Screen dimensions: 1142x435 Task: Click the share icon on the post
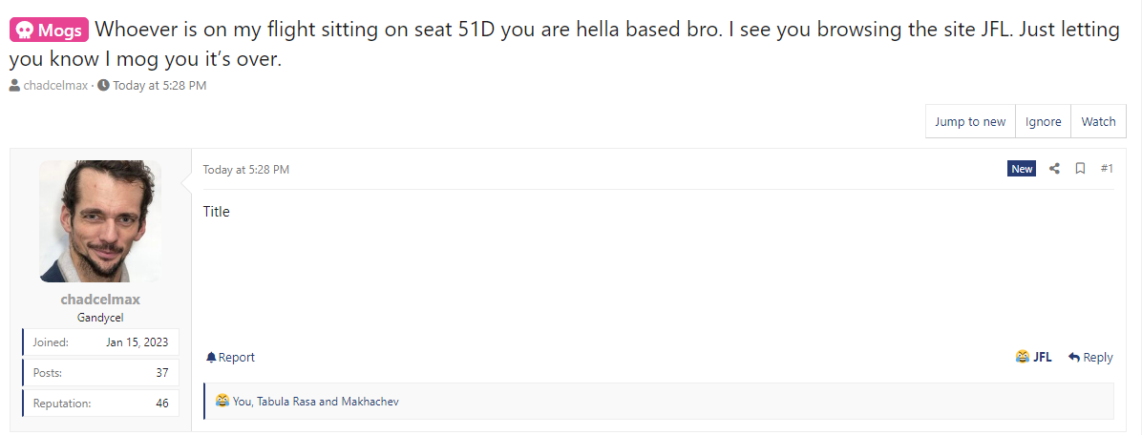click(1054, 169)
